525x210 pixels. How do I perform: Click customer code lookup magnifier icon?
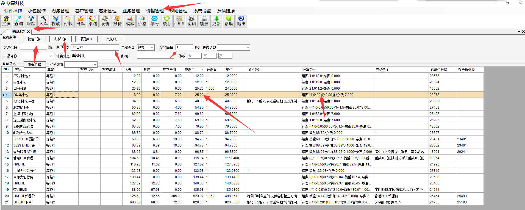[x=50, y=47]
